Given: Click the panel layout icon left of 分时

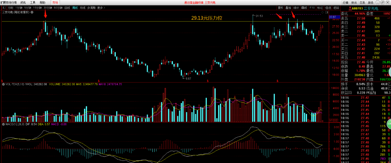Looking at the screenshot, I should click(x=4, y=7).
